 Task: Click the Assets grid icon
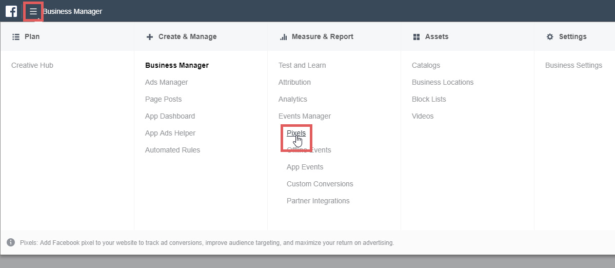tap(416, 37)
